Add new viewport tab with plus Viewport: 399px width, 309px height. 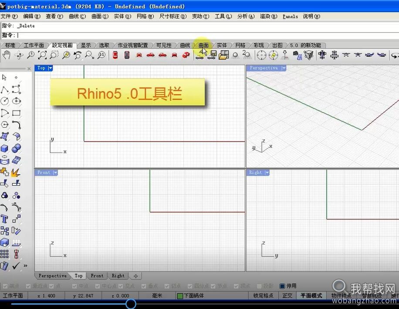(135, 275)
